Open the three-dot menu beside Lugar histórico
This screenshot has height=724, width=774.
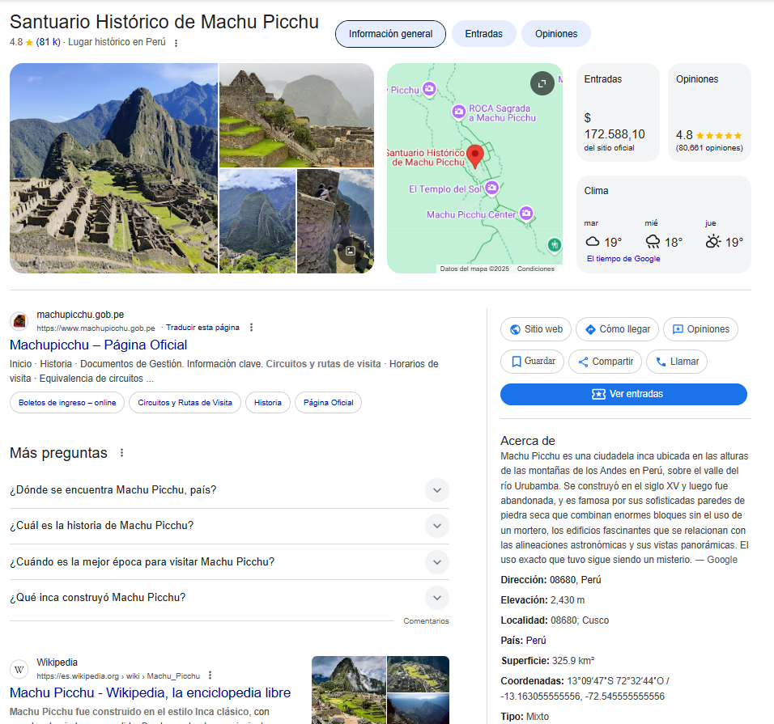point(176,43)
